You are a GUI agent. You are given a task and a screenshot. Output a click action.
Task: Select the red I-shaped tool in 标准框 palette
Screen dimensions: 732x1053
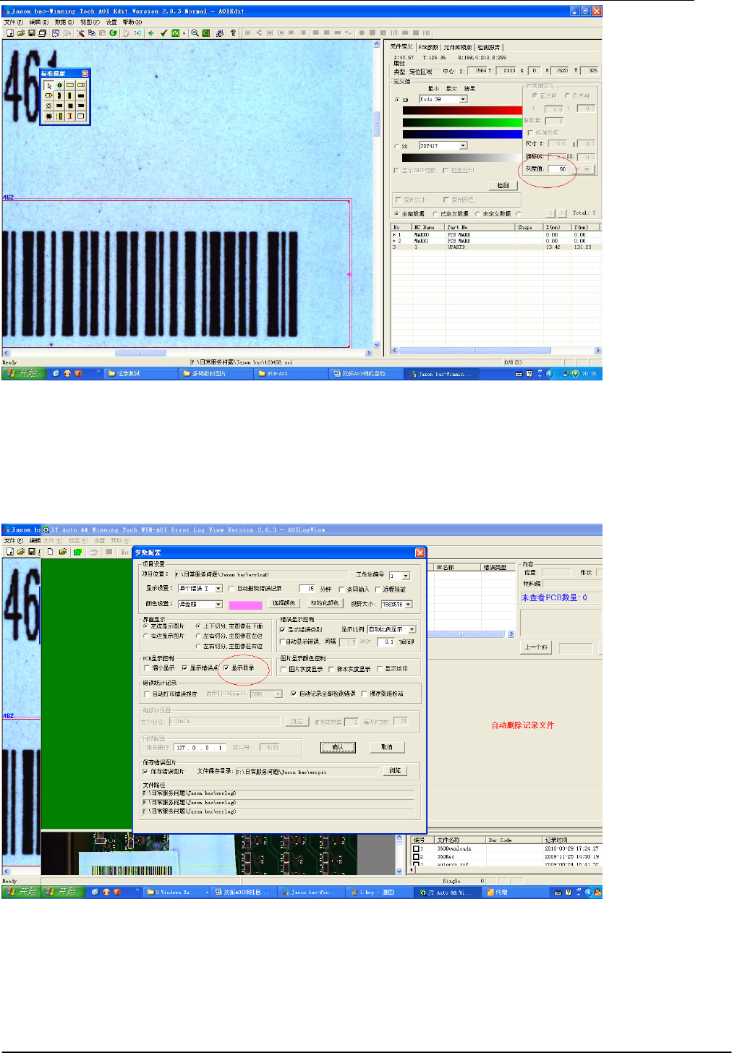tap(70, 116)
